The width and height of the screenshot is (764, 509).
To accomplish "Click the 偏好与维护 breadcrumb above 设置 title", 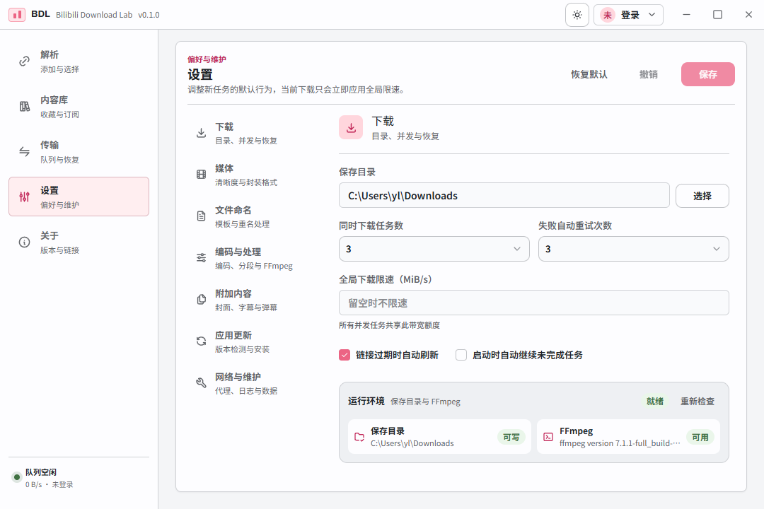I will tap(207, 59).
